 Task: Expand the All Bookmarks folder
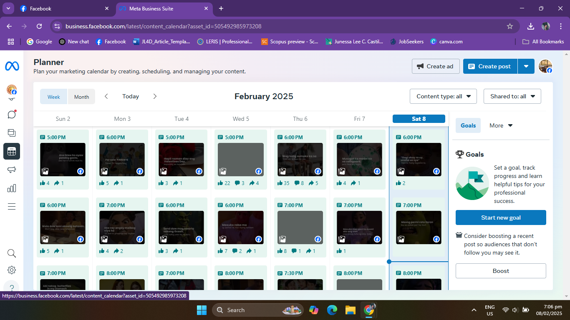pyautogui.click(x=543, y=42)
